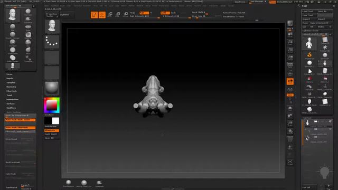Image resolution: width=338 pixels, height=190 pixels.
Task: Collapse the Auto Masking section header
Action: [x=13, y=112]
